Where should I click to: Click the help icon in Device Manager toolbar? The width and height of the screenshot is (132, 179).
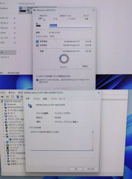click(18, 97)
